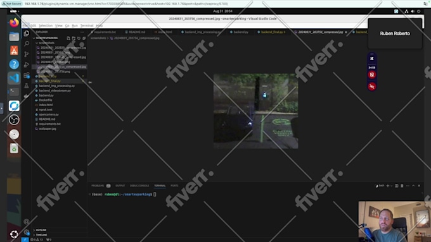Open the Explorer view in the activity bar
The width and height of the screenshot is (431, 242).
(27, 33)
